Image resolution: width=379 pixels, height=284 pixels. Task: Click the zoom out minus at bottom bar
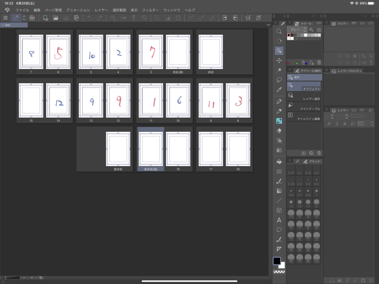point(24,277)
